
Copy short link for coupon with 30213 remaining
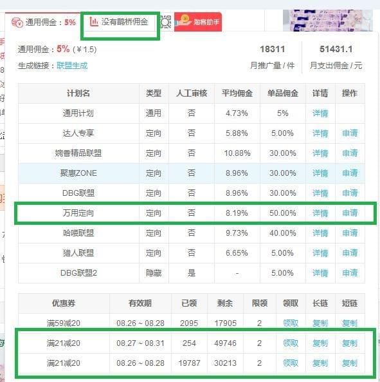[350, 363]
